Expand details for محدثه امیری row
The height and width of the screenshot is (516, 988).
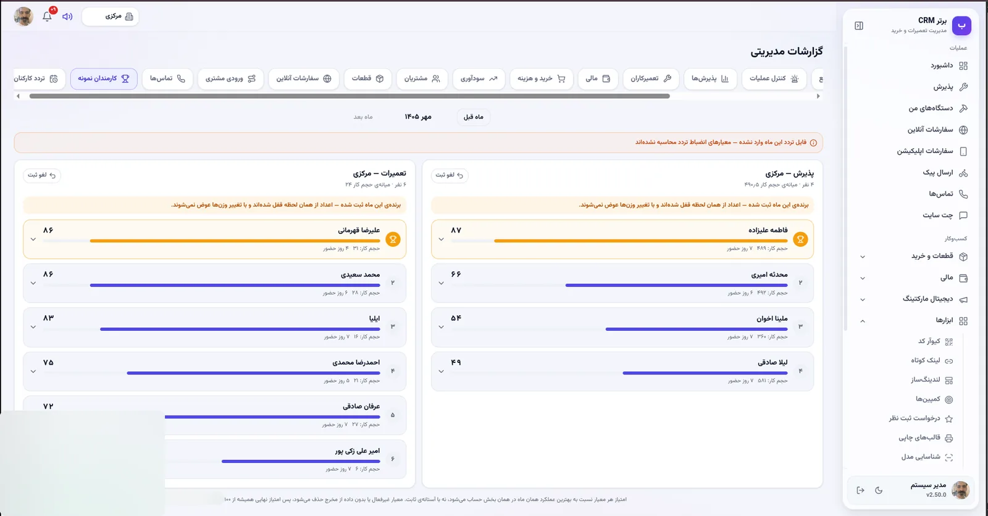[441, 283]
